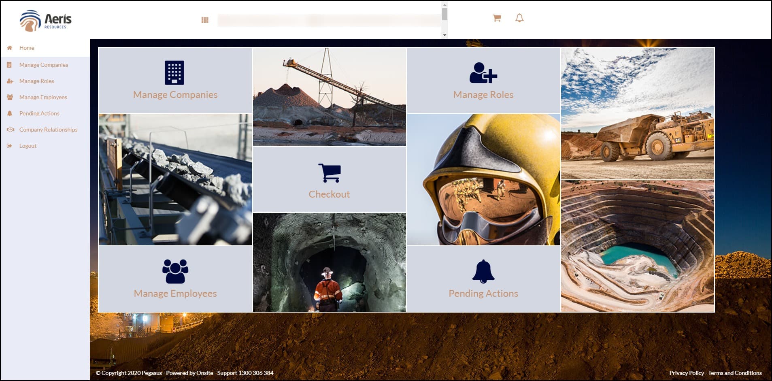
Task: Open Manage Companies in sidebar menu
Action: click(x=43, y=65)
